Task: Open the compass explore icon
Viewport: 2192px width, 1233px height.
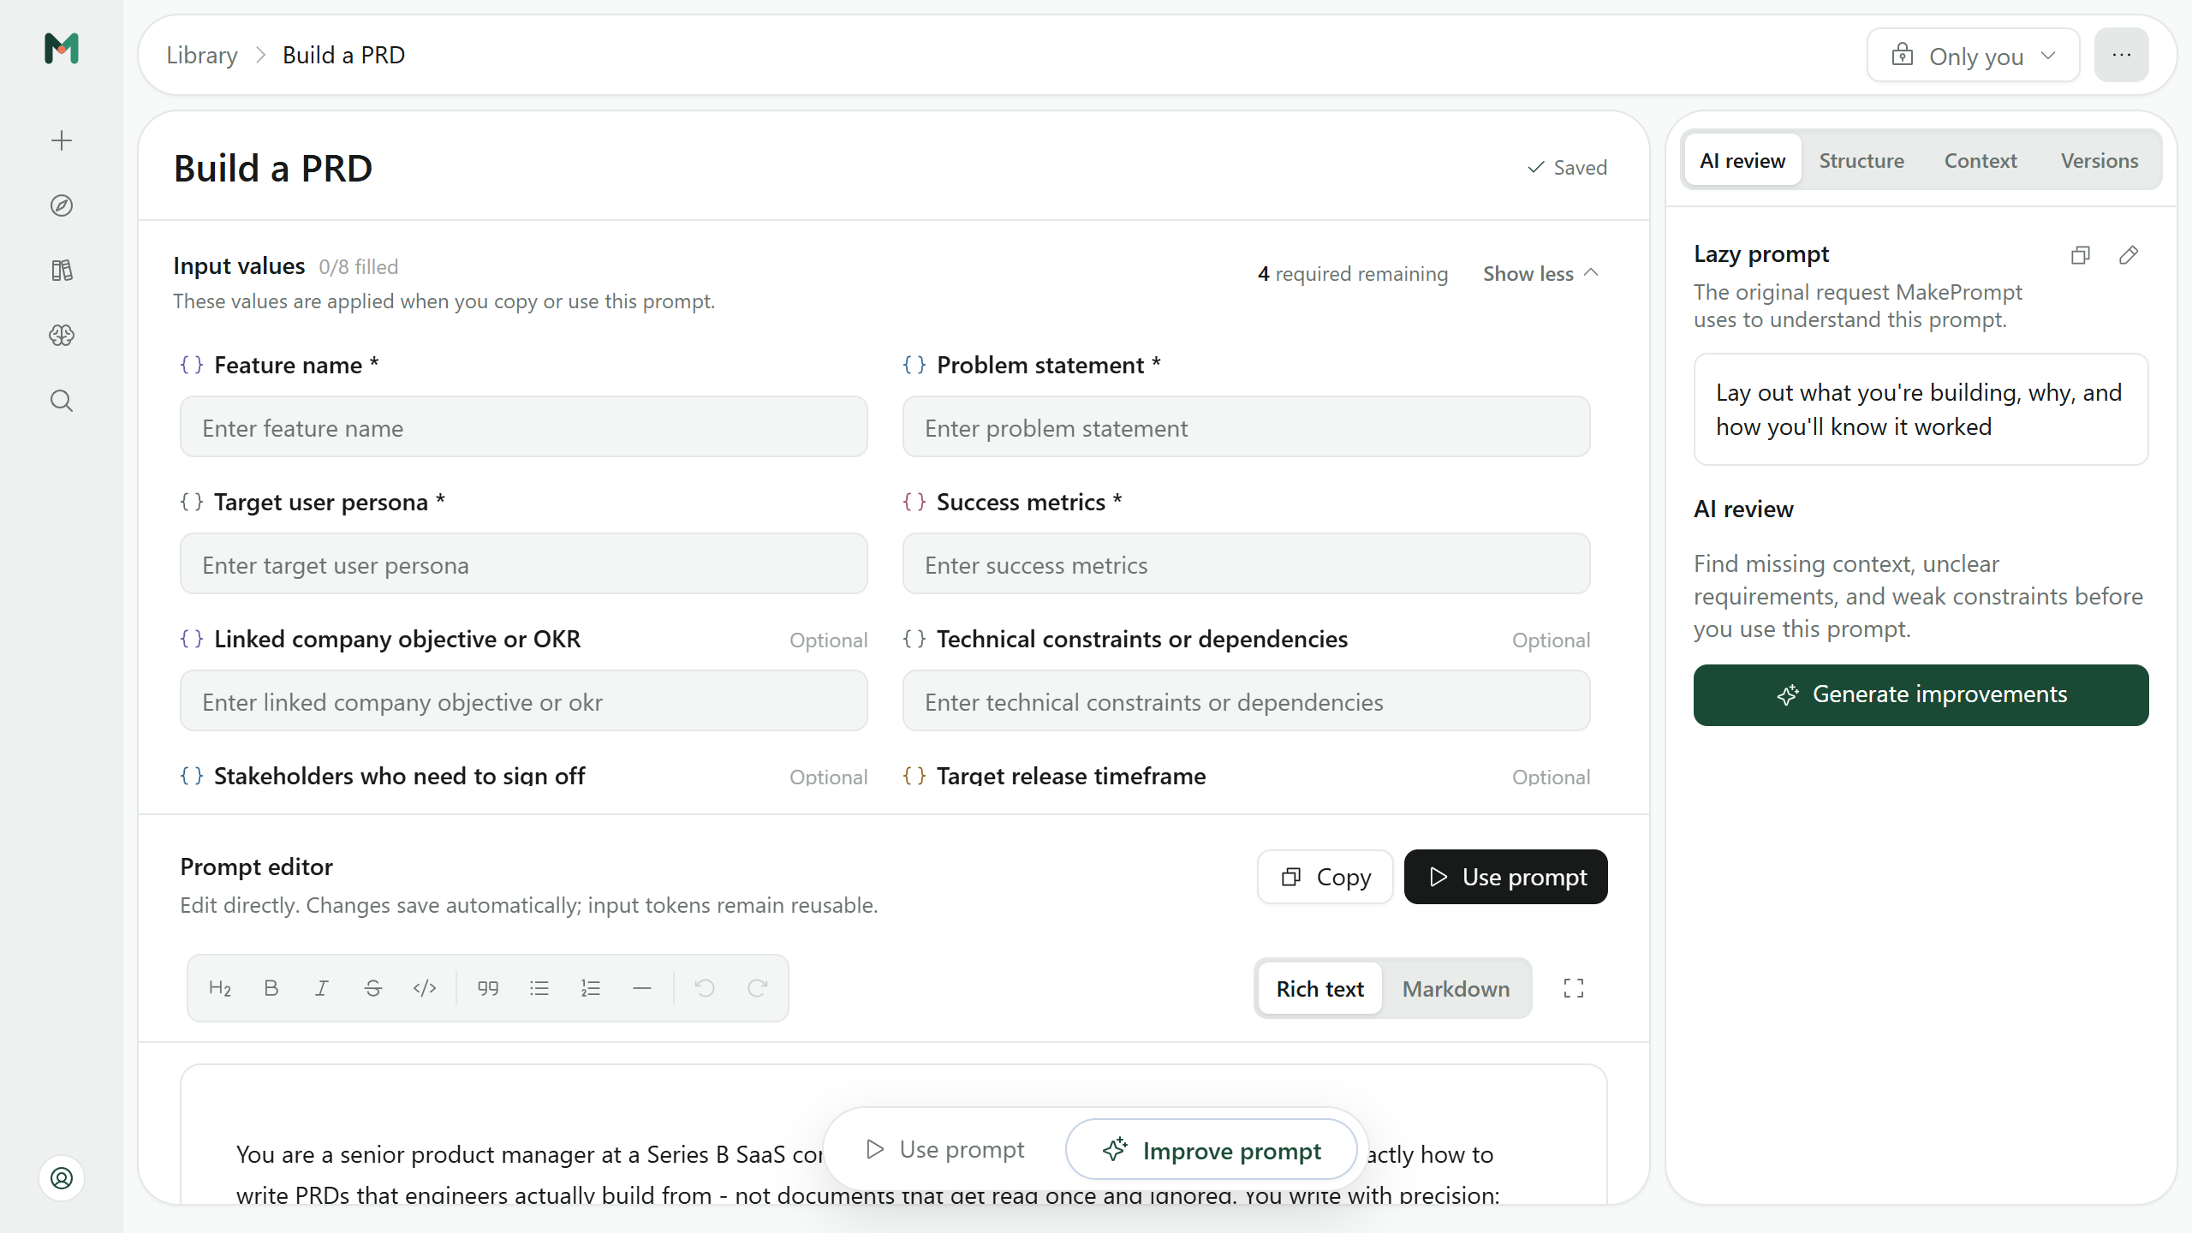Action: tap(62, 205)
